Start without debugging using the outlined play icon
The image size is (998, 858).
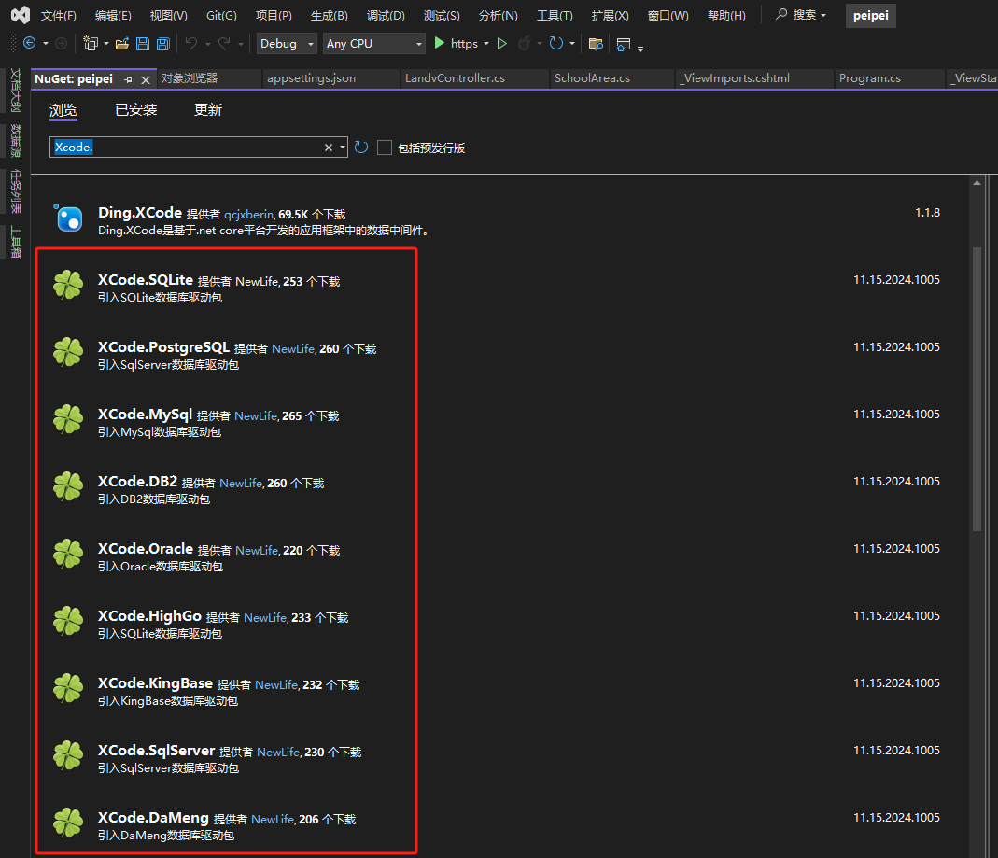click(x=501, y=43)
